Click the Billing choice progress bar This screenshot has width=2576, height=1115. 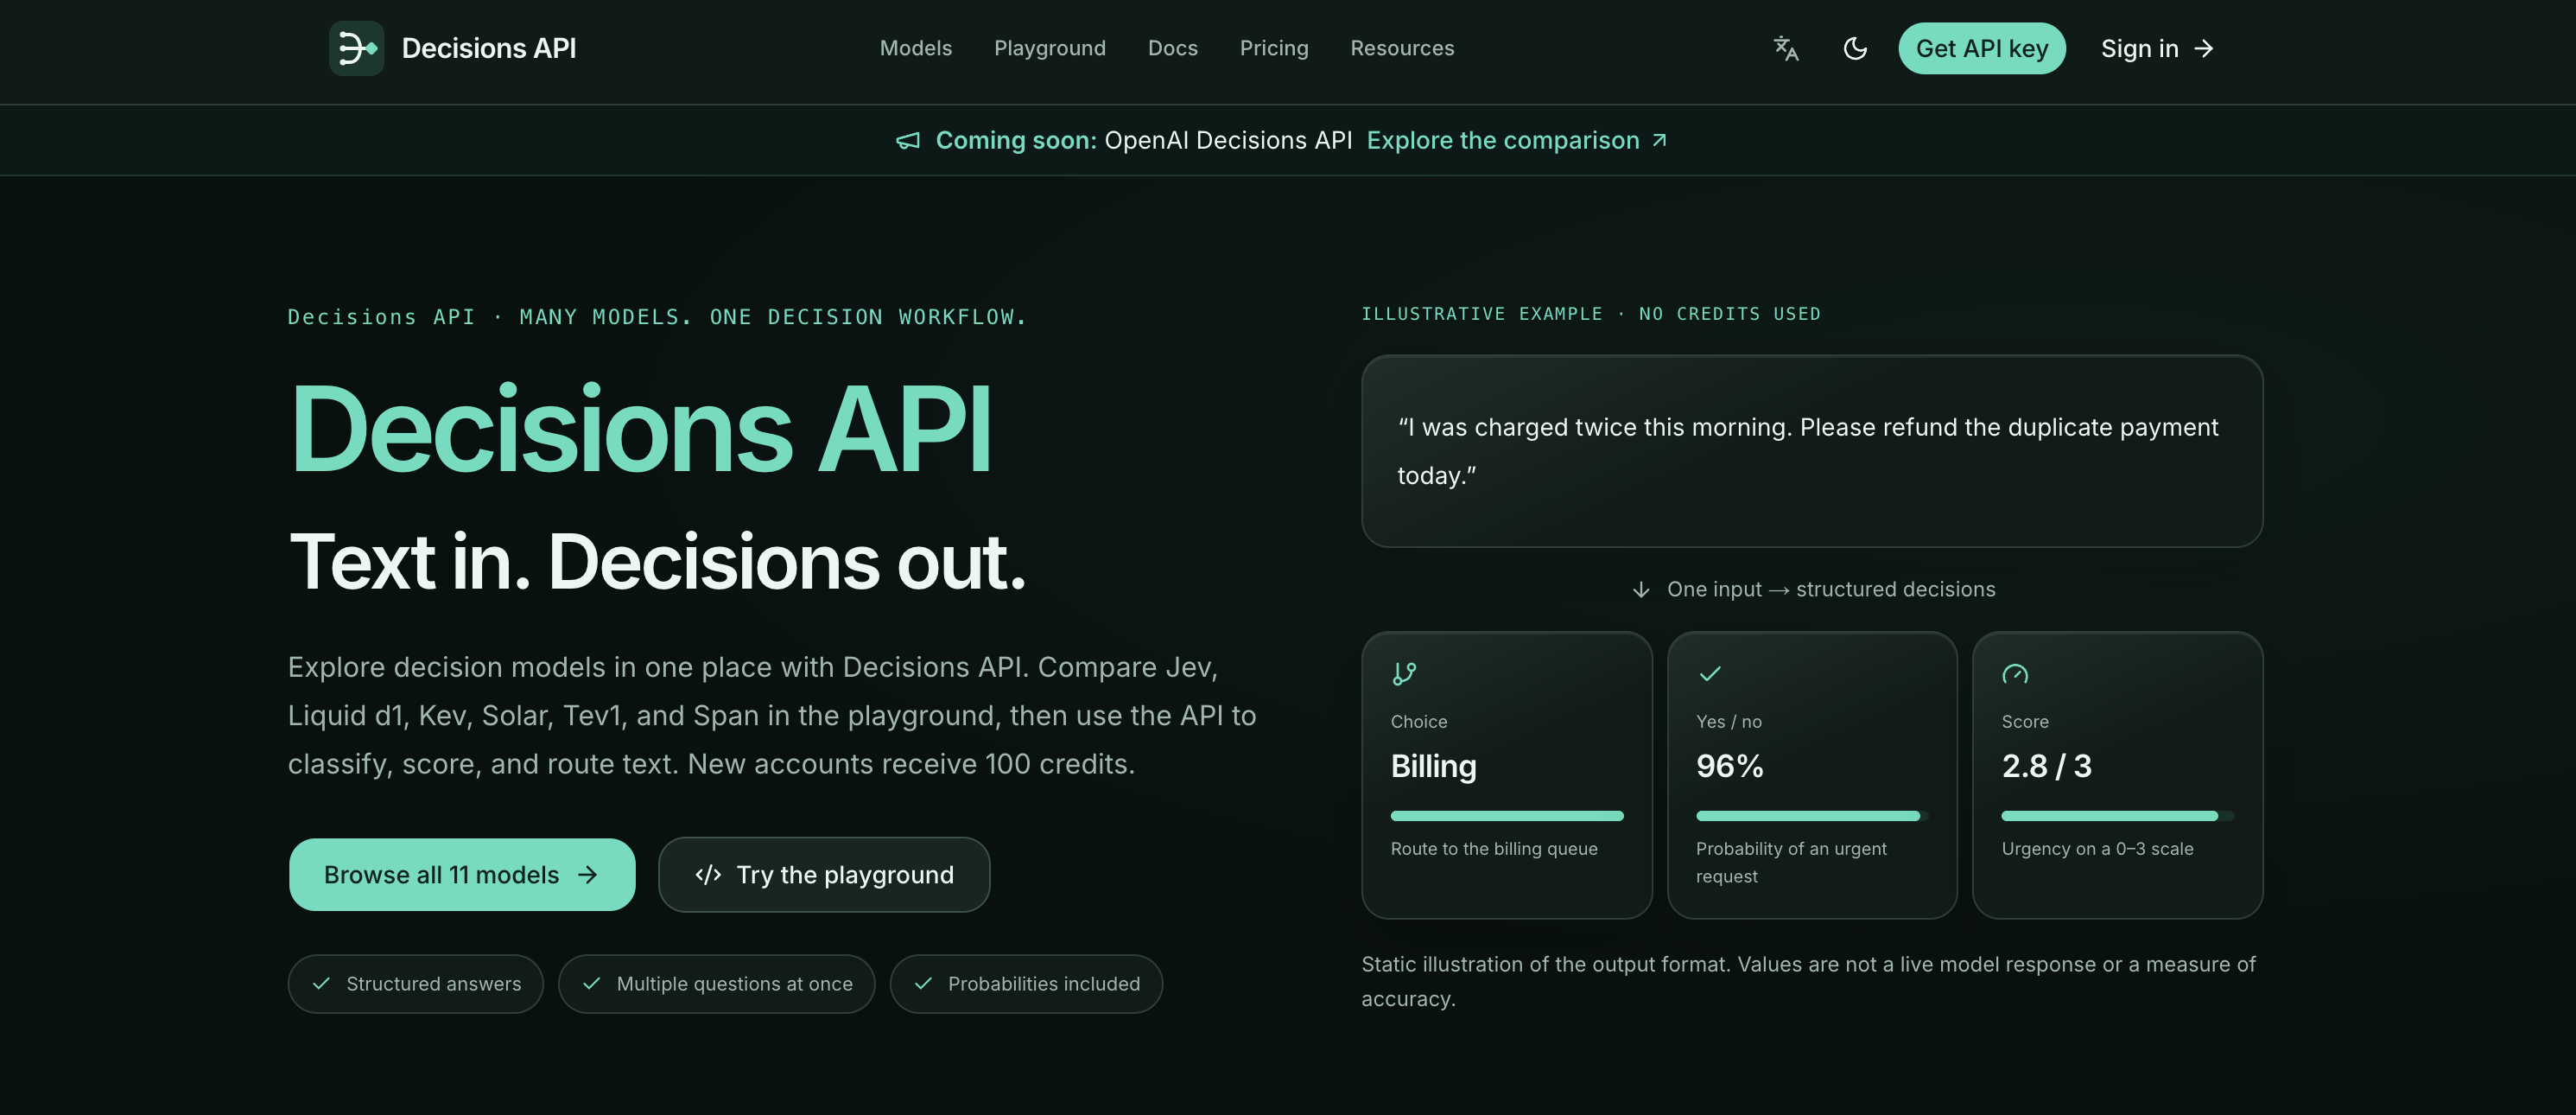point(1506,816)
